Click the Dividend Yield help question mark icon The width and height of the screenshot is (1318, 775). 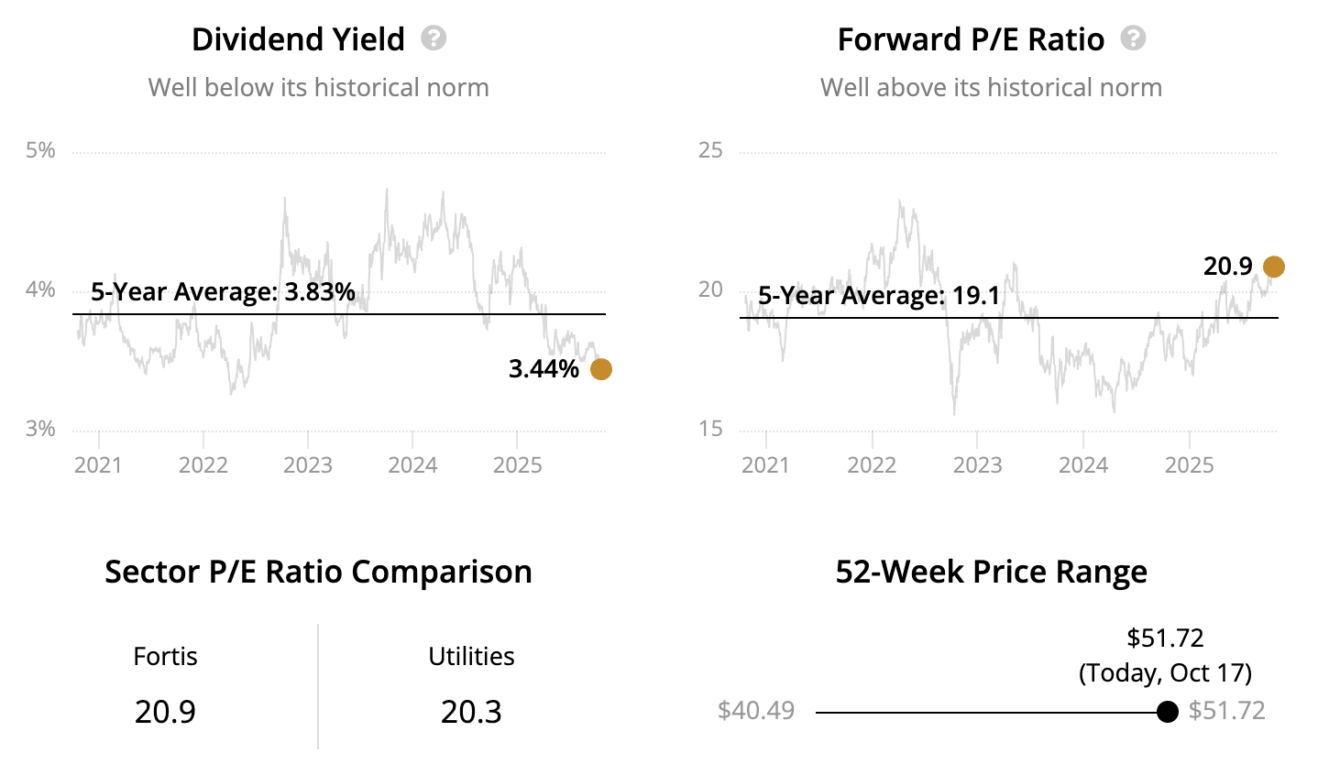pos(434,38)
